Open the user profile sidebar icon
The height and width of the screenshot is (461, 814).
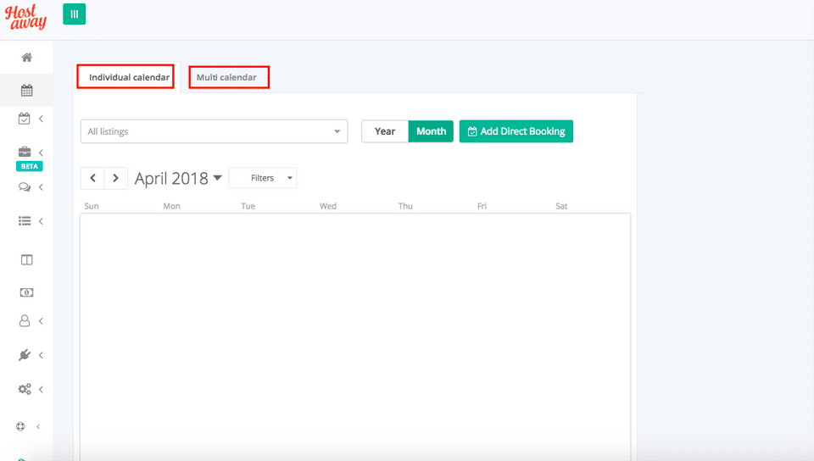tap(25, 321)
